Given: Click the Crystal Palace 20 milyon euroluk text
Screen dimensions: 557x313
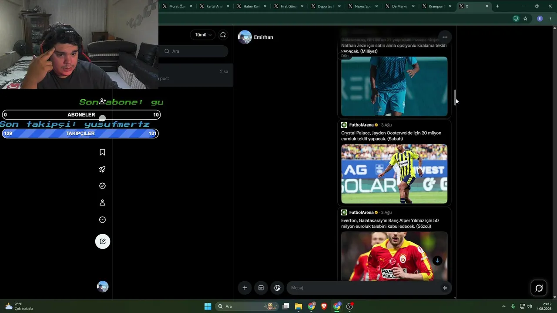Looking at the screenshot, I should 391,136.
